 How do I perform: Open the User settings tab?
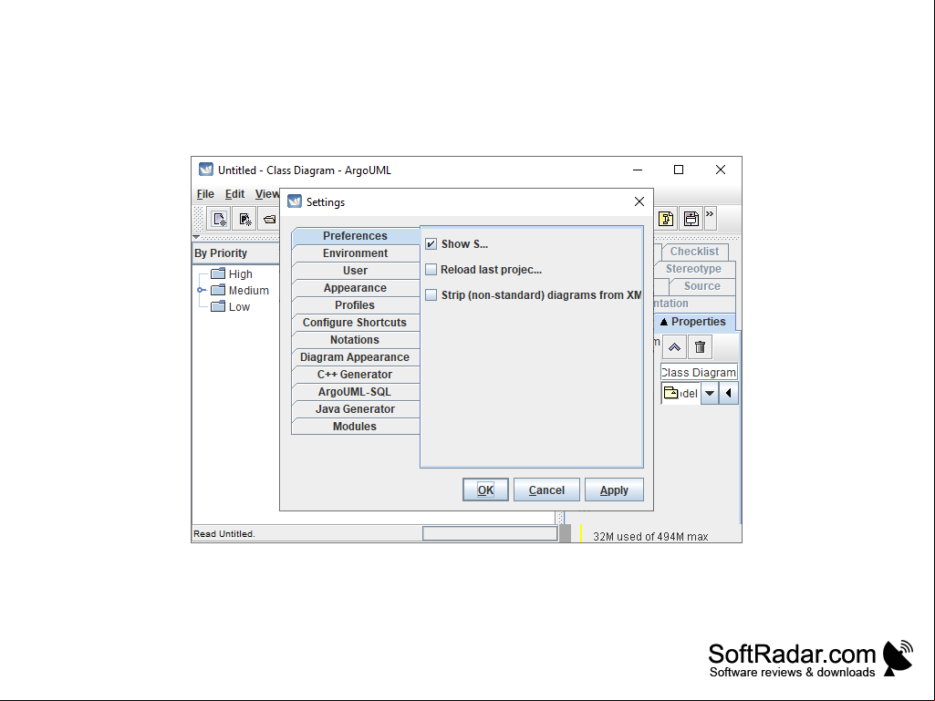[x=356, y=271]
